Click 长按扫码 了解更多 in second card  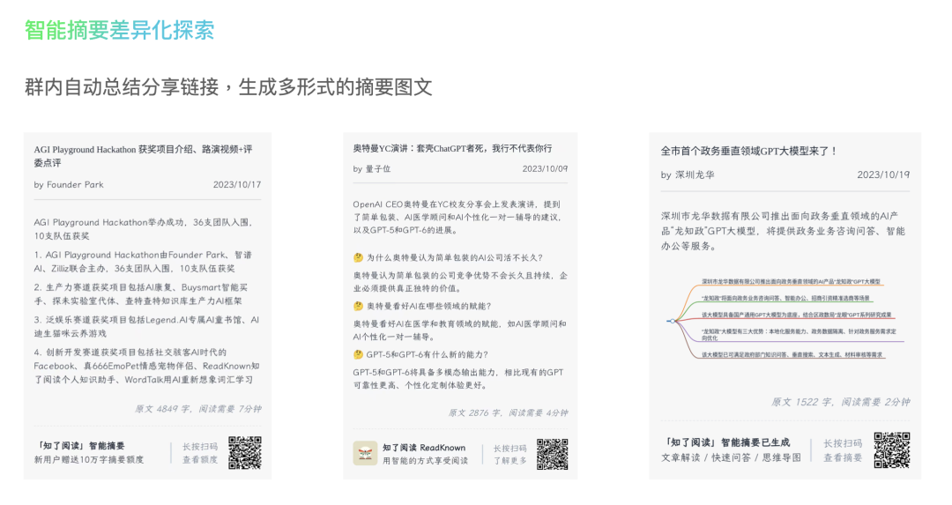510,455
